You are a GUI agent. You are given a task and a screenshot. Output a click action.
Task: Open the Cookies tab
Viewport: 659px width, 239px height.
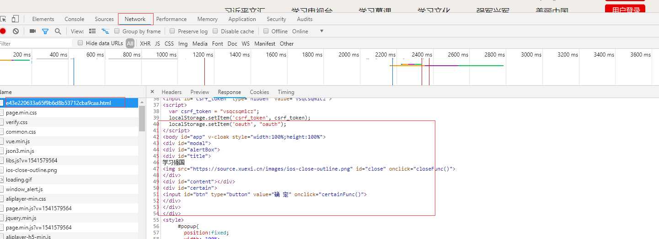259,92
